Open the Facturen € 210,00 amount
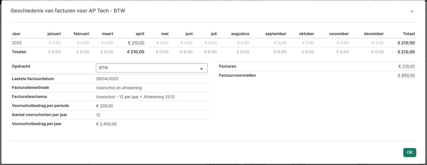 tap(407, 66)
